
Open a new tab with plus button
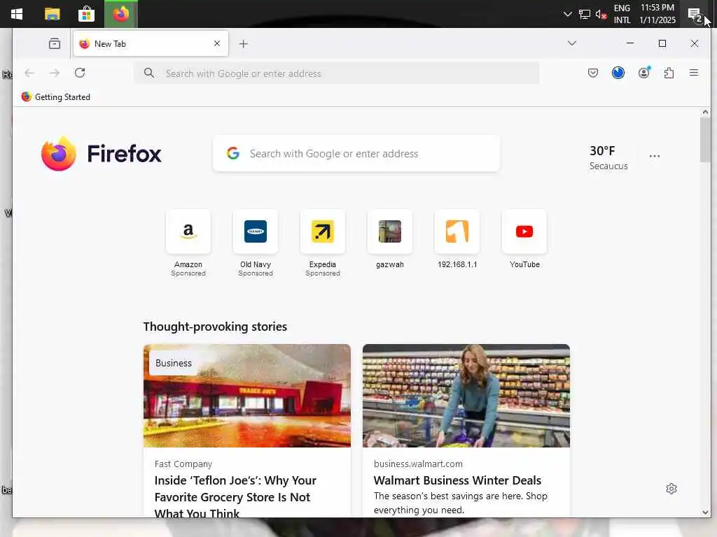click(243, 43)
